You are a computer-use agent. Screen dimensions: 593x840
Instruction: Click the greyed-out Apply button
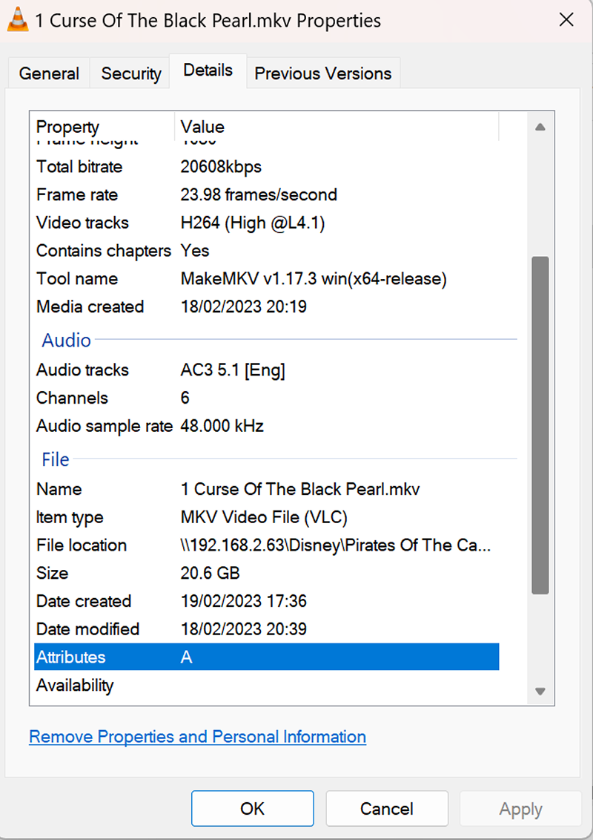521,808
